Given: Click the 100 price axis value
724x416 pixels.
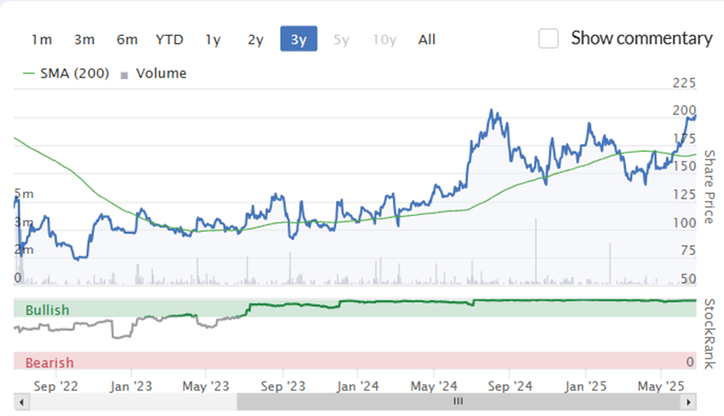Looking at the screenshot, I should [x=684, y=223].
